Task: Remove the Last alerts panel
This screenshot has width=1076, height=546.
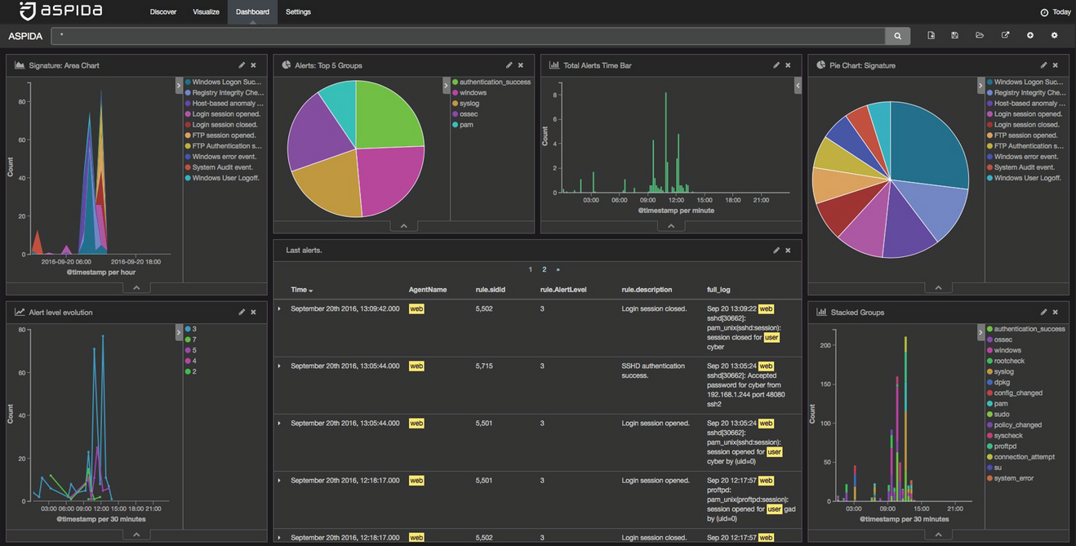Action: (788, 251)
